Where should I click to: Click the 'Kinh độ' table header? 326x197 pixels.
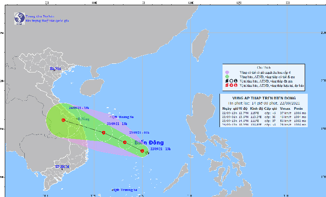click(256, 108)
